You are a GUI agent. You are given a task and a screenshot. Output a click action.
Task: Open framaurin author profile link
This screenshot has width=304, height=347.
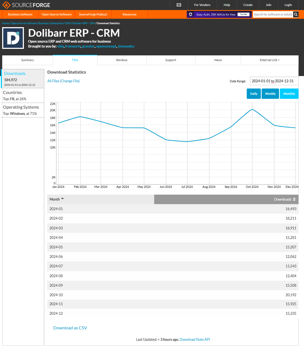pyautogui.click(x=73, y=46)
